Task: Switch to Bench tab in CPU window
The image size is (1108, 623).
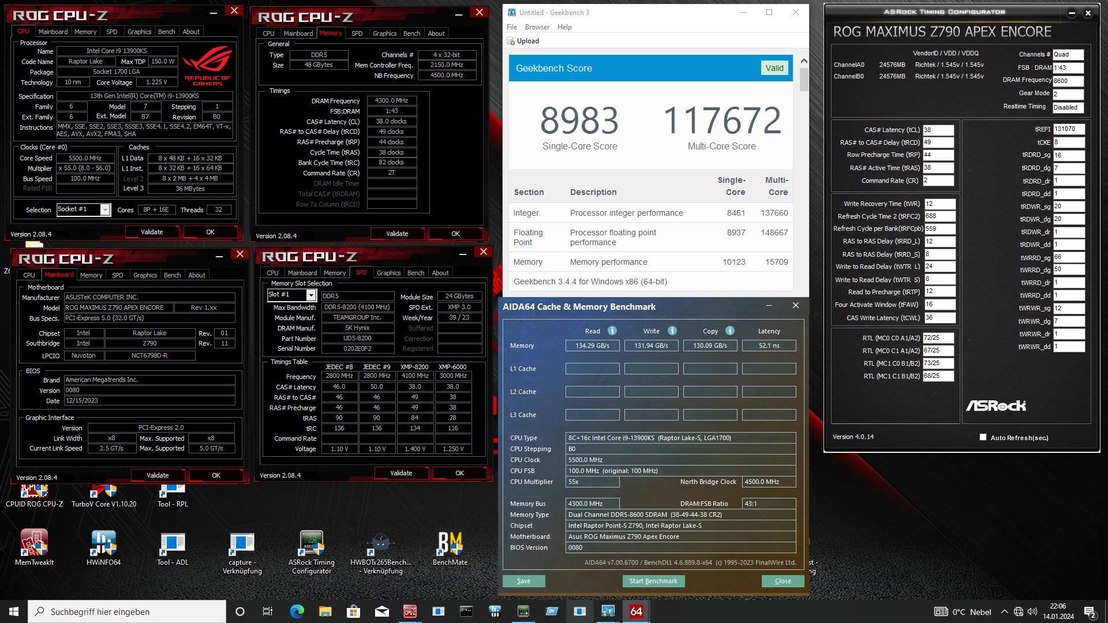Action: tap(166, 32)
